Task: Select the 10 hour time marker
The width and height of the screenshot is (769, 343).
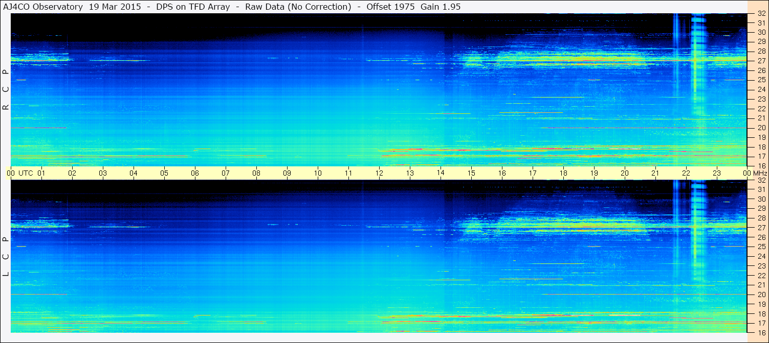Action: 318,173
